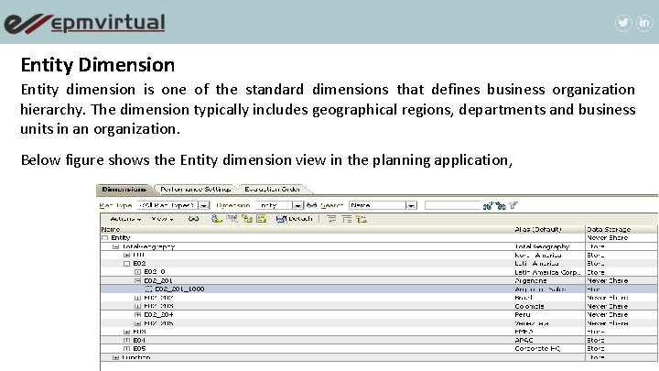Image resolution: width=659 pixels, height=371 pixels.
Task: Collapse the E02_201 node
Action: tap(137, 280)
